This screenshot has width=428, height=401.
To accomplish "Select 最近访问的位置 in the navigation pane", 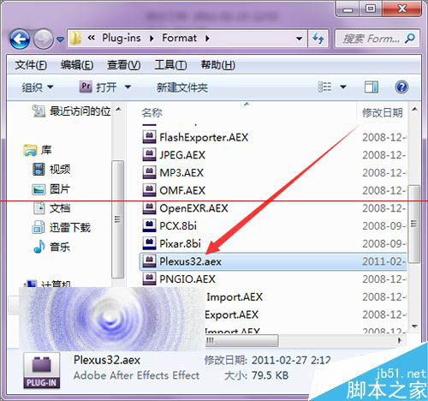I will click(71, 111).
